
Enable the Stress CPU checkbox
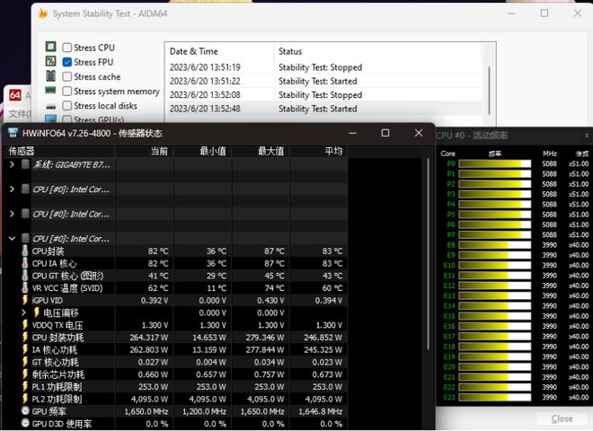[67, 48]
